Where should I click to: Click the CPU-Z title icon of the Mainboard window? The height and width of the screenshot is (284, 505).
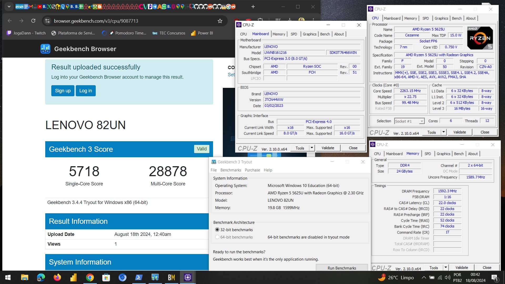coord(239,25)
